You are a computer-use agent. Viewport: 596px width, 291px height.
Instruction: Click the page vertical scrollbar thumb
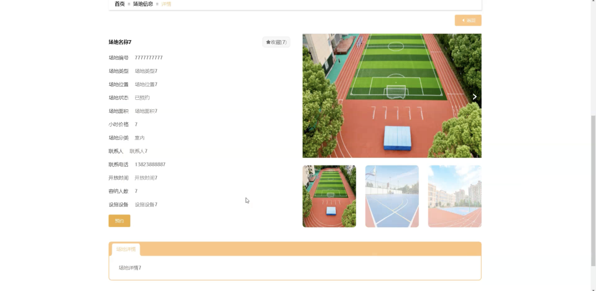[x=593, y=191]
